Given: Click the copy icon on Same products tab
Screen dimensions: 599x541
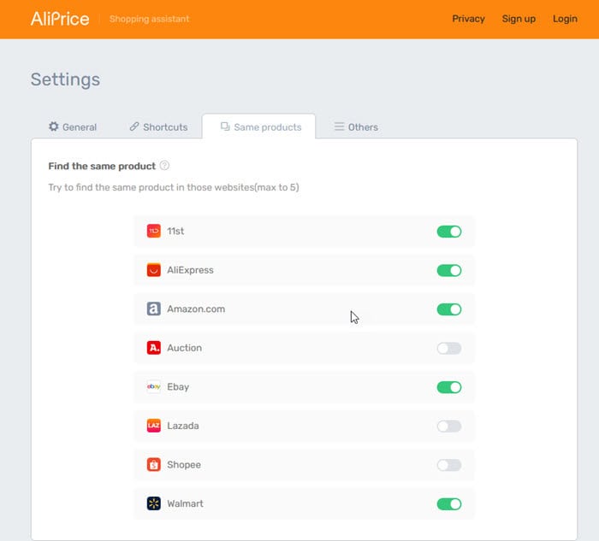Looking at the screenshot, I should point(225,126).
